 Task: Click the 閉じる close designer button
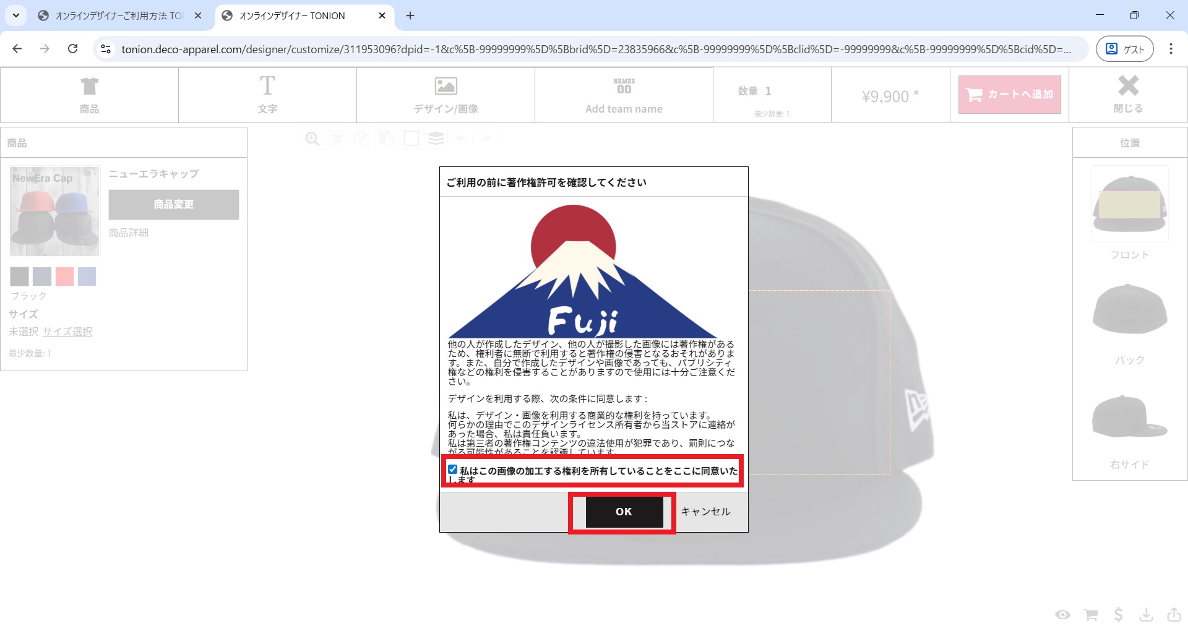1128,95
